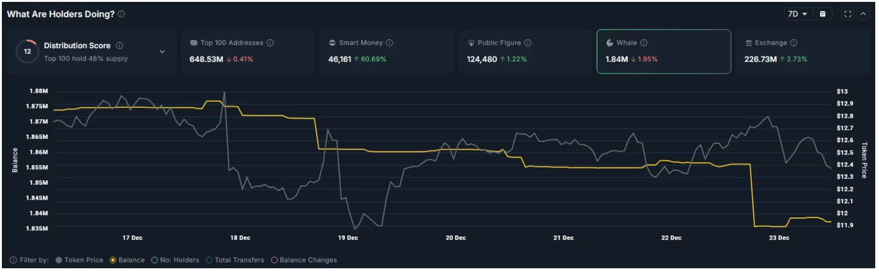
Task: Click info icon beside What Are Holders Doing
Action: 121,14
